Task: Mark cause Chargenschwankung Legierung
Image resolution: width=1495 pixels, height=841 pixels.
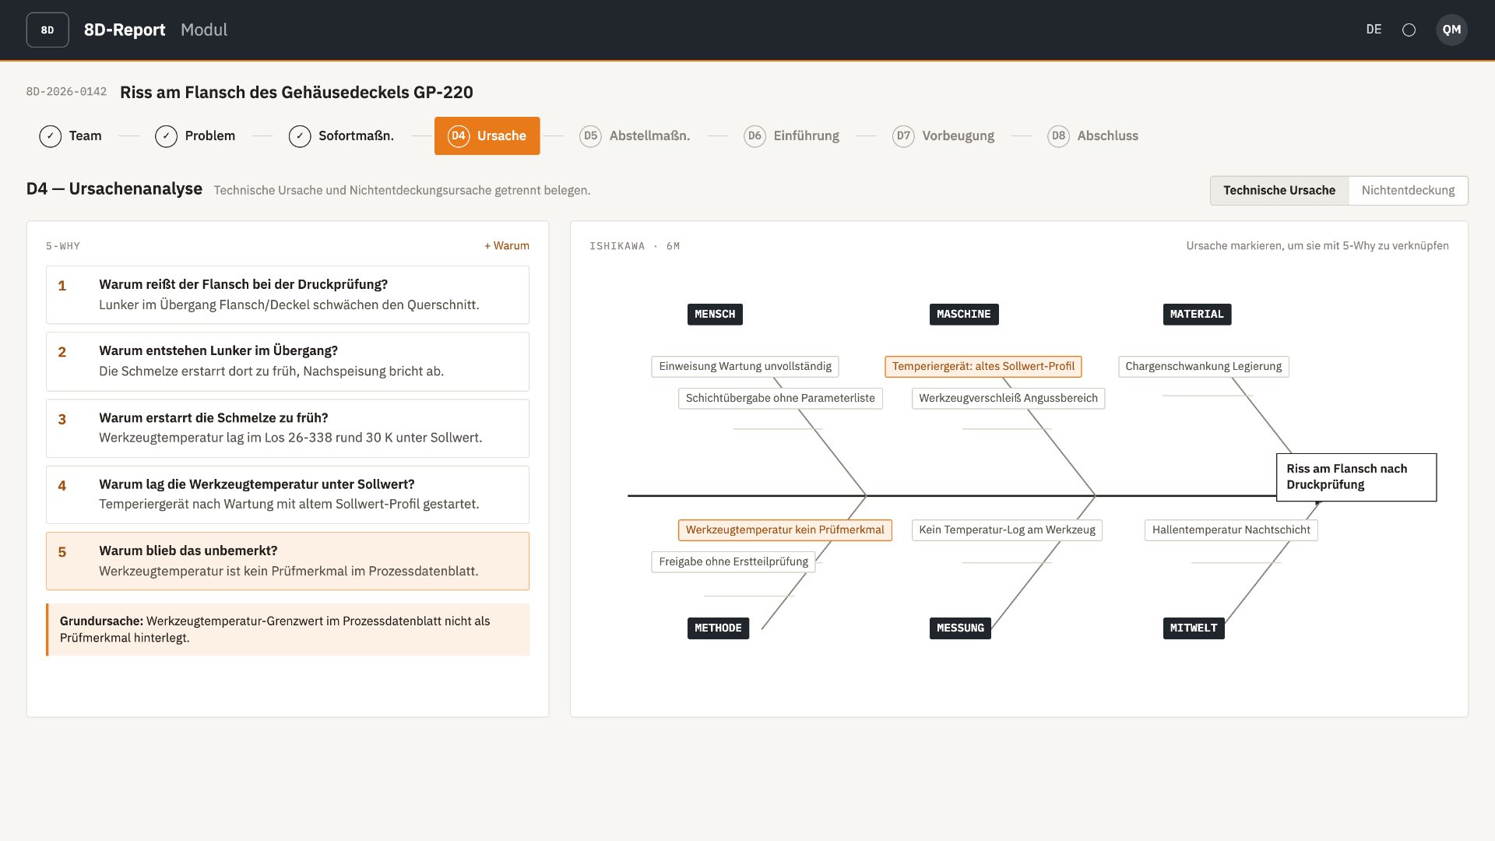Action: (1204, 366)
